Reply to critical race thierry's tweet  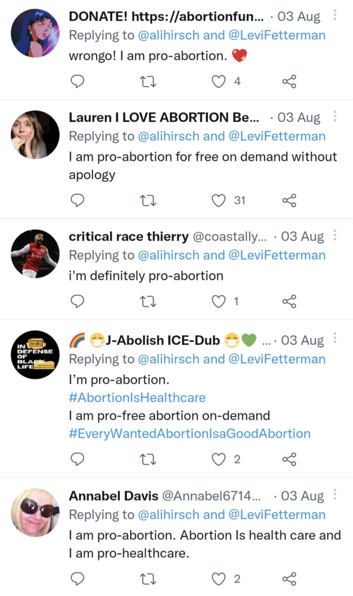pyautogui.click(x=78, y=301)
